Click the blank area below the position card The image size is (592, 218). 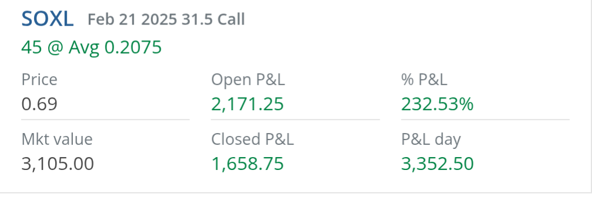click(296, 206)
